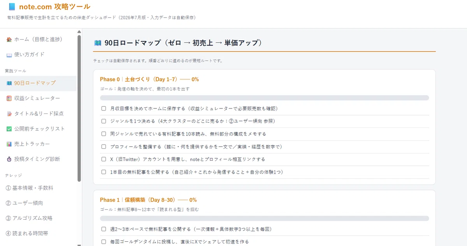Click ゴール：無料記事8〜12本で text
Image resolution: width=467 pixels, height=246 pixels.
point(149,209)
